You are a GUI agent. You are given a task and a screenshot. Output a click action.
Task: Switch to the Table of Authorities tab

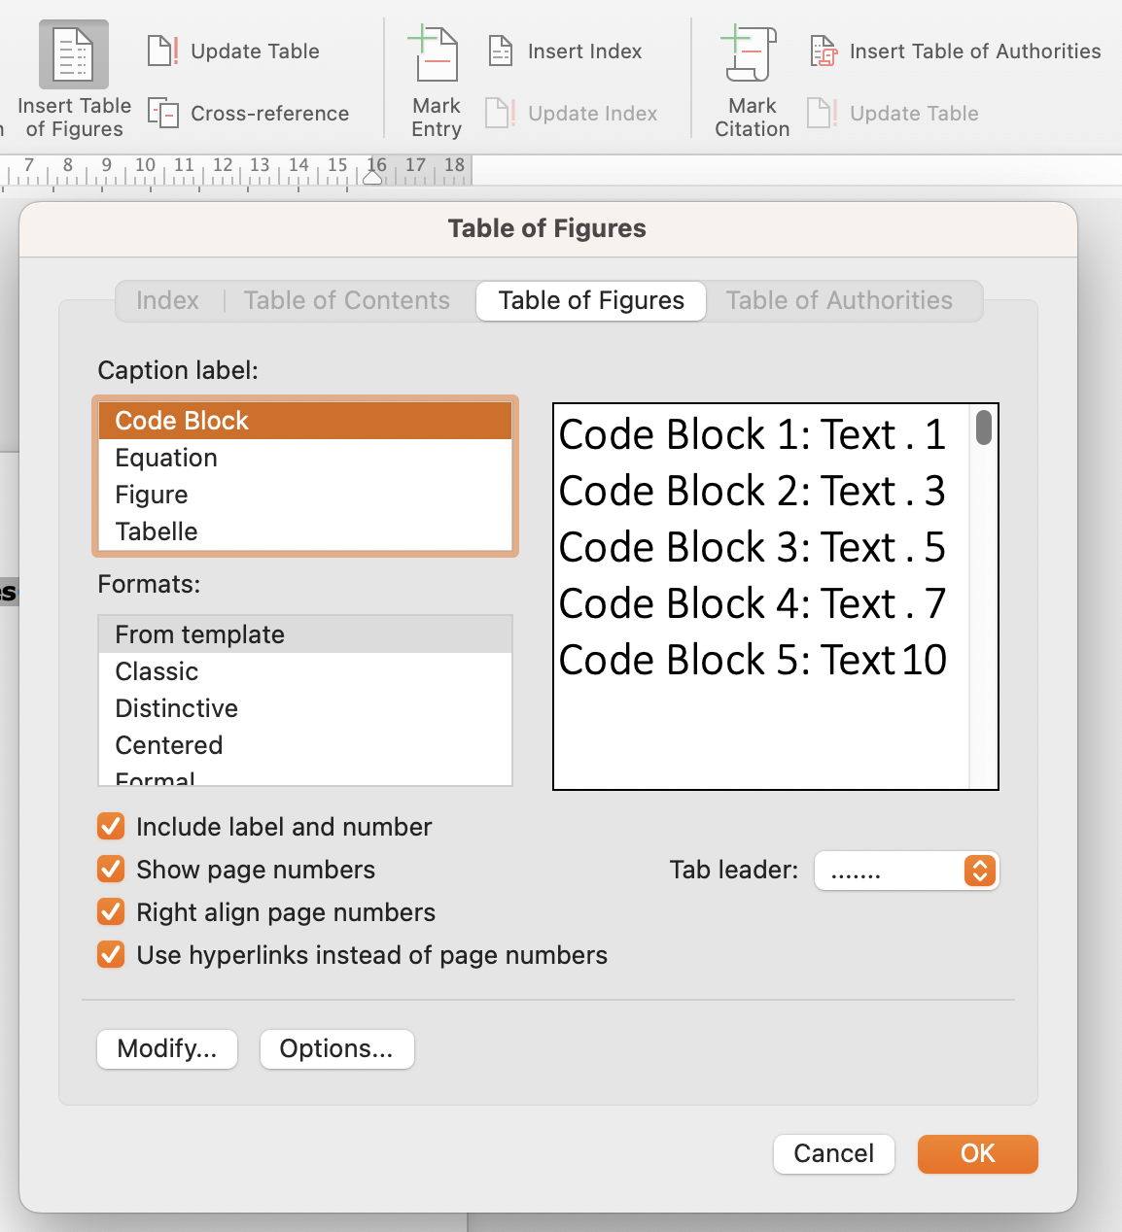pyautogui.click(x=838, y=300)
